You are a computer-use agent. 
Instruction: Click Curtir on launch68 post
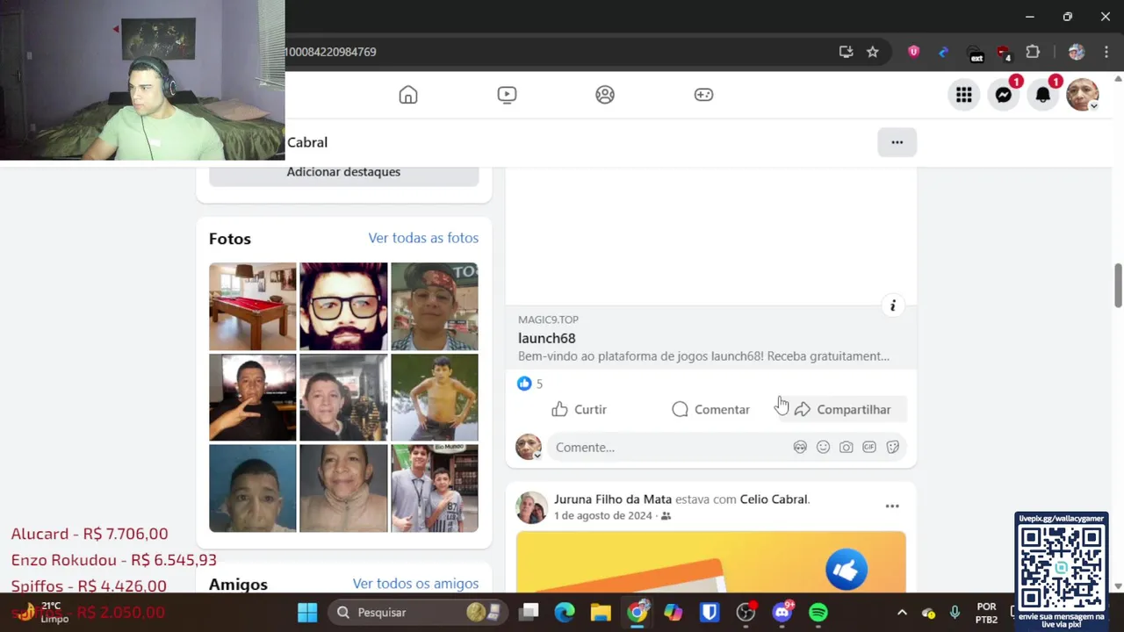579,409
